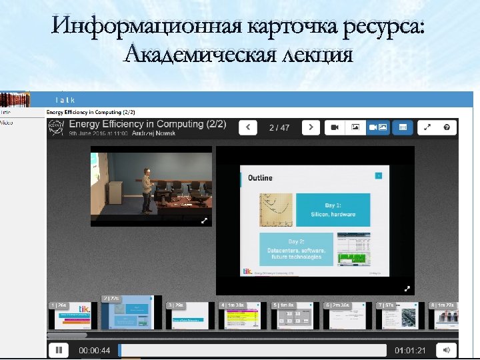
Task: Click the bookshelf logo image
Action: click(x=15, y=99)
